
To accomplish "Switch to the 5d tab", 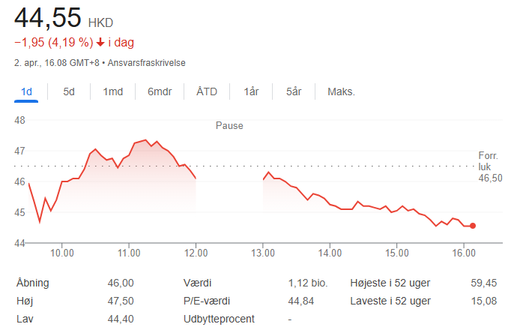I will coord(69,91).
